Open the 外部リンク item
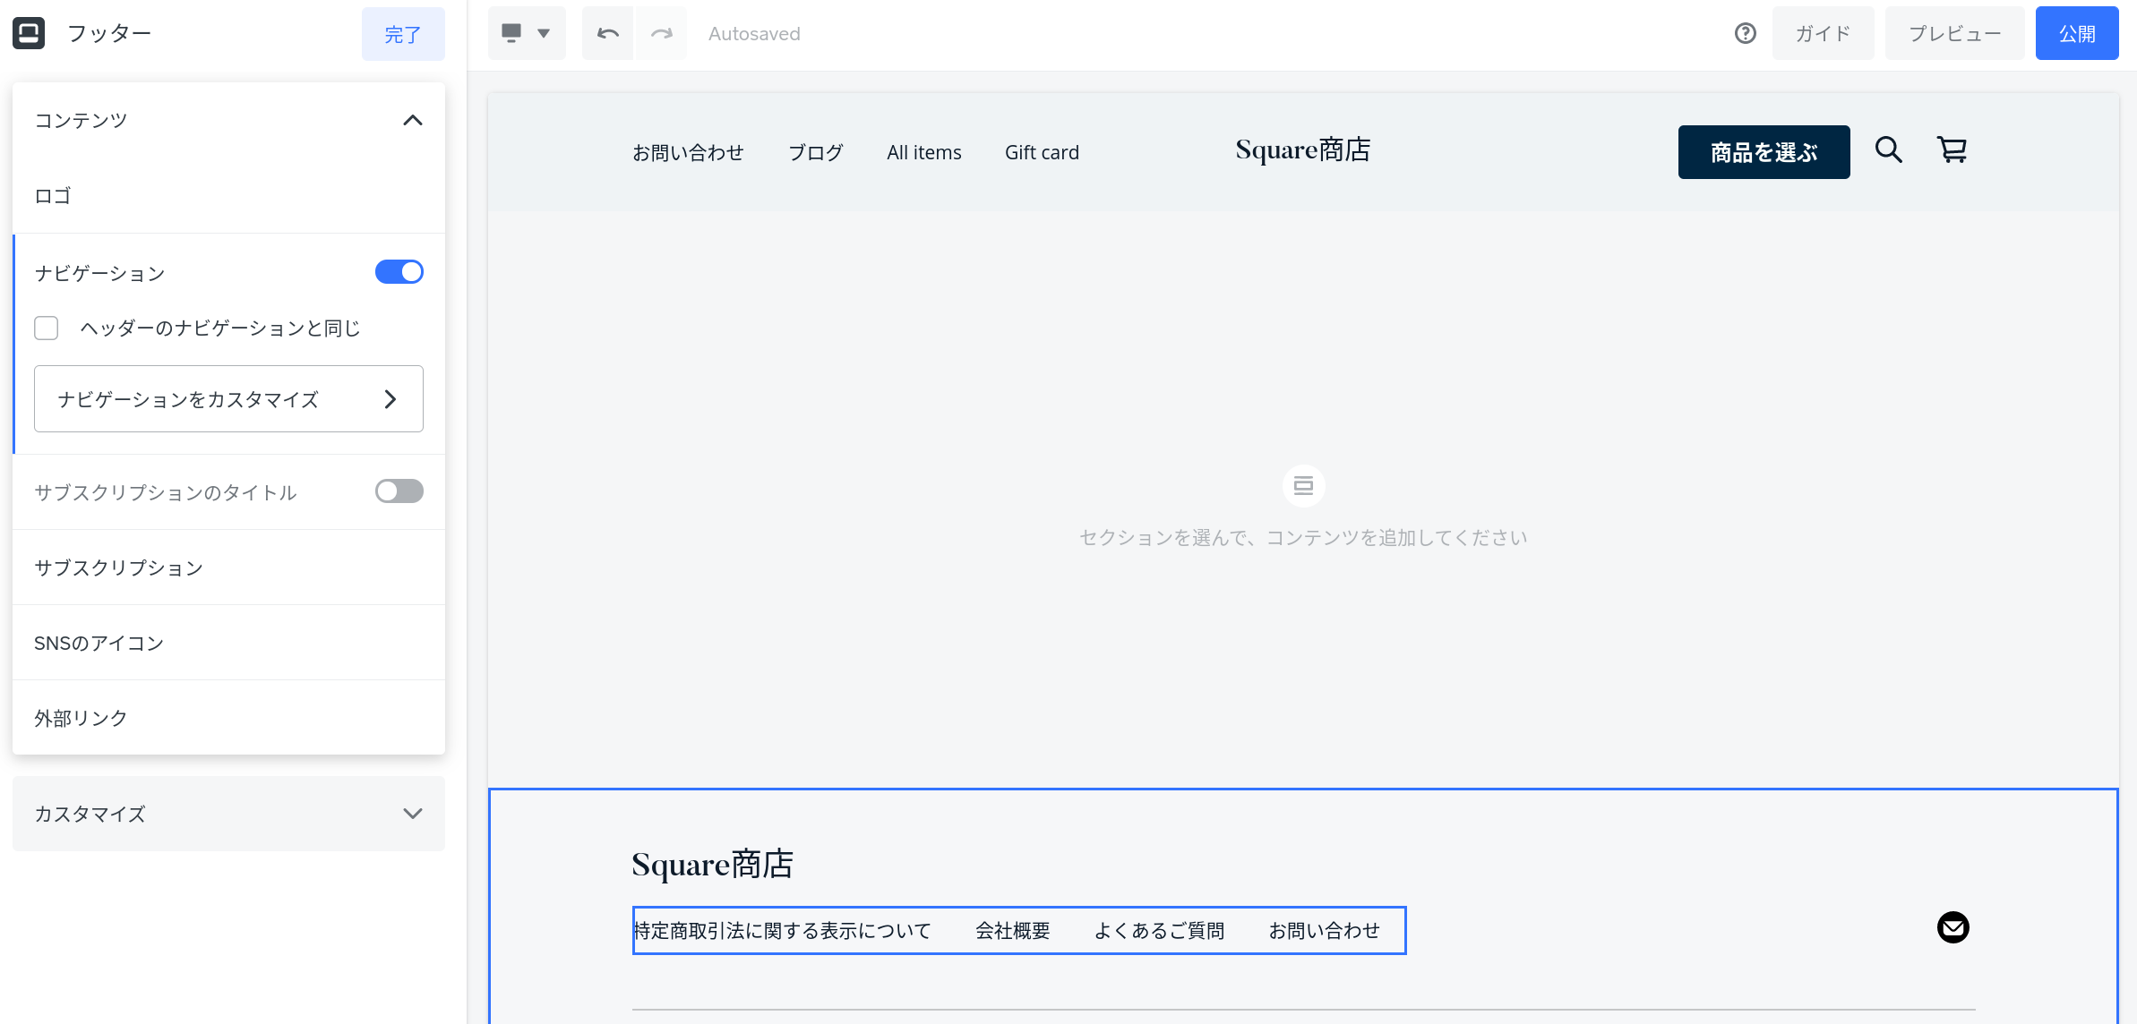2137x1024 pixels. pyautogui.click(x=81, y=718)
